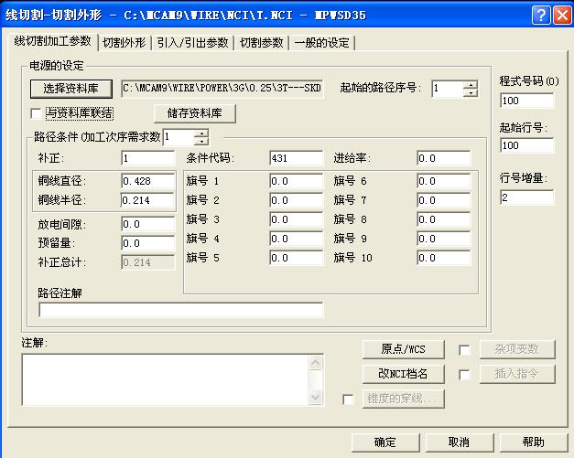Image resolution: width=574 pixels, height=458 pixels.
Task: Increase 起始的路径序号 with up arrow
Action: click(471, 85)
